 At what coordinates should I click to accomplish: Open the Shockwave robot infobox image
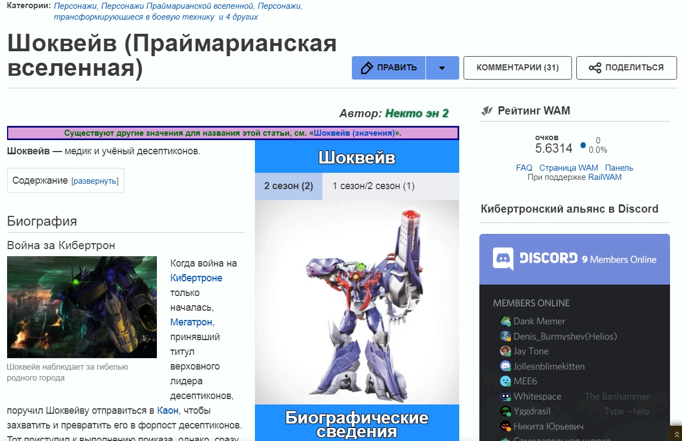pos(357,302)
